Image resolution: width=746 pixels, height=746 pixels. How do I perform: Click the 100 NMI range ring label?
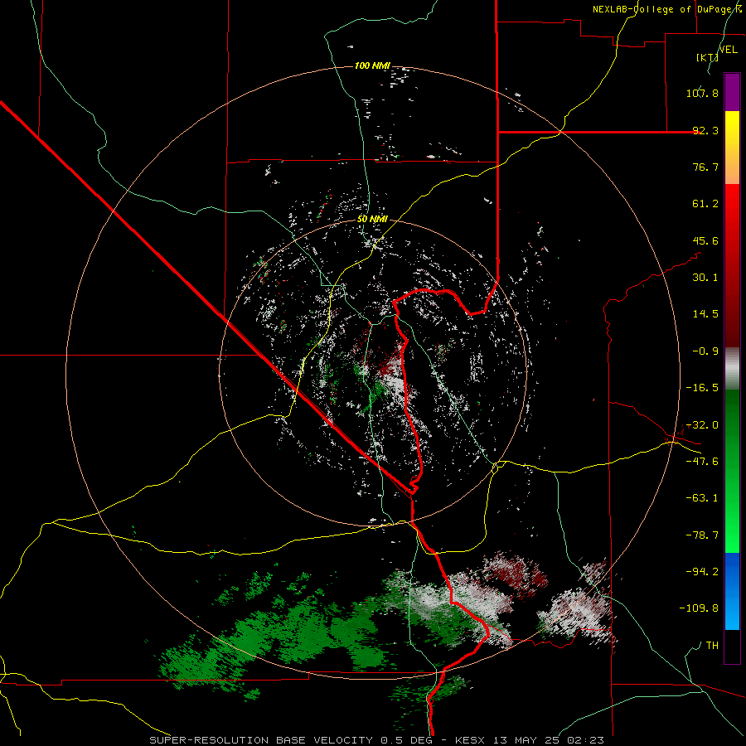point(372,65)
